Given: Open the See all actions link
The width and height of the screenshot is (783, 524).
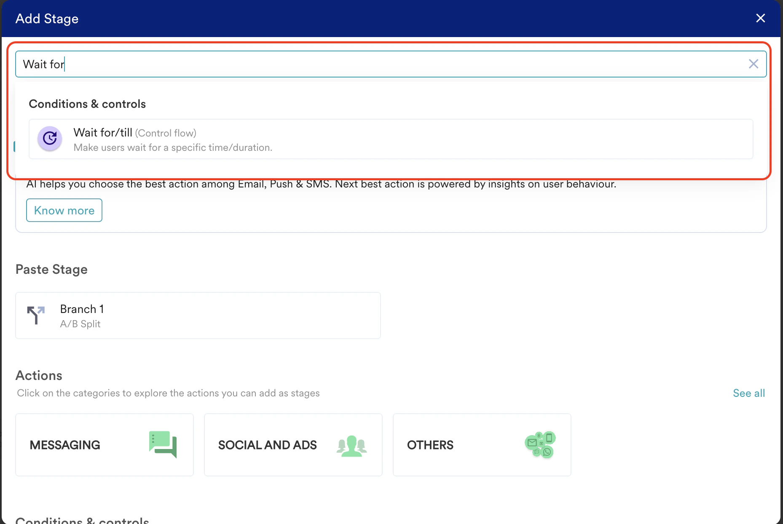Looking at the screenshot, I should (x=748, y=393).
